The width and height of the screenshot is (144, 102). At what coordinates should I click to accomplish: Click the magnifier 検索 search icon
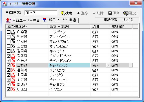pos(63,13)
